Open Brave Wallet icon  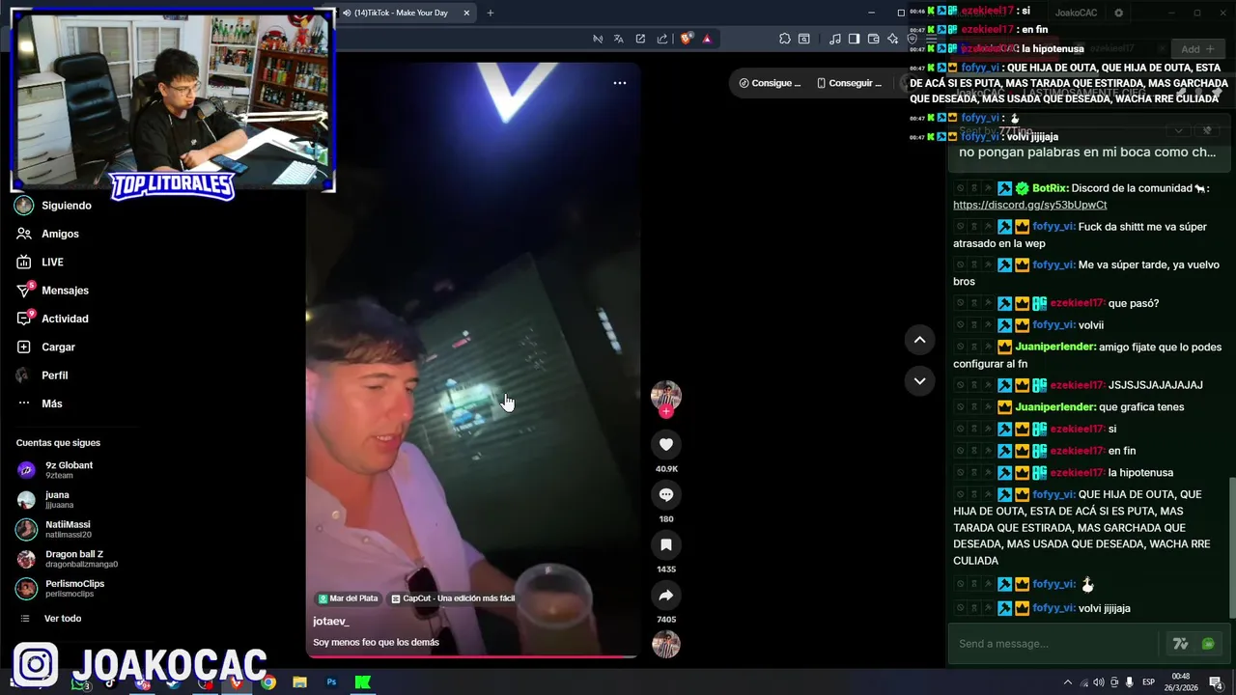(874, 39)
